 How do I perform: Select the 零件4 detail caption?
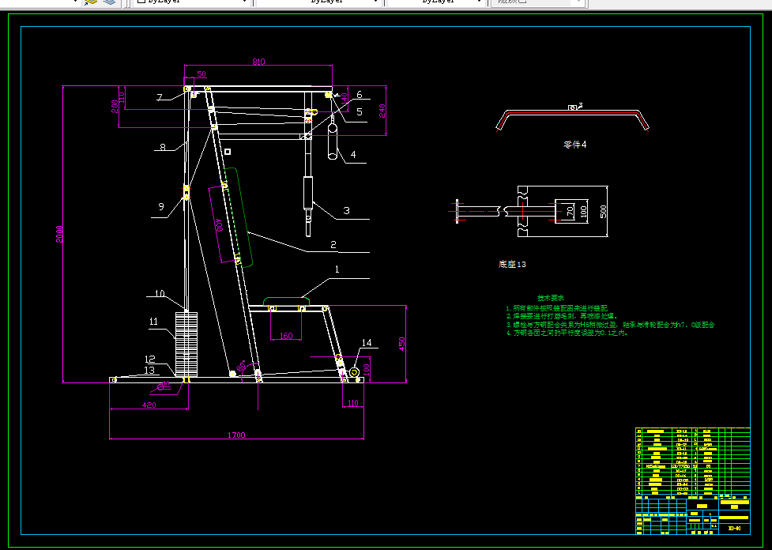tap(575, 145)
